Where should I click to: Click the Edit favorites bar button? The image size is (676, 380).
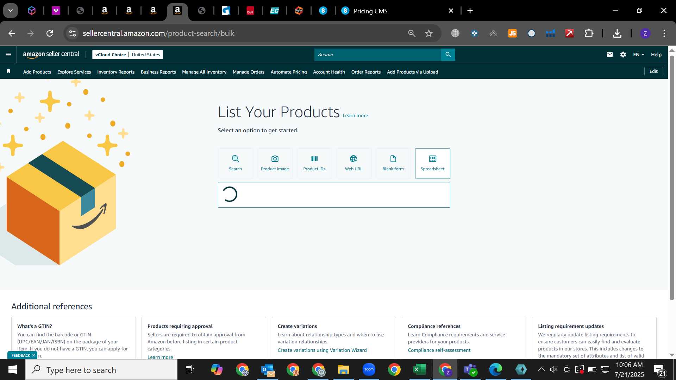[x=653, y=71]
